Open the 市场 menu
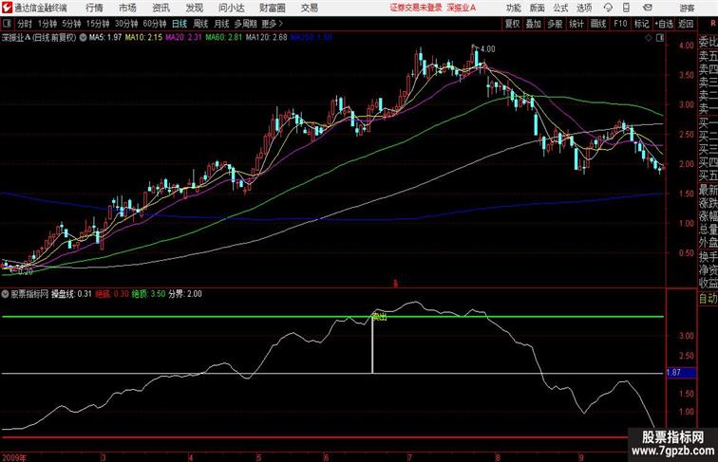The width and height of the screenshot is (718, 462). pyautogui.click(x=127, y=8)
